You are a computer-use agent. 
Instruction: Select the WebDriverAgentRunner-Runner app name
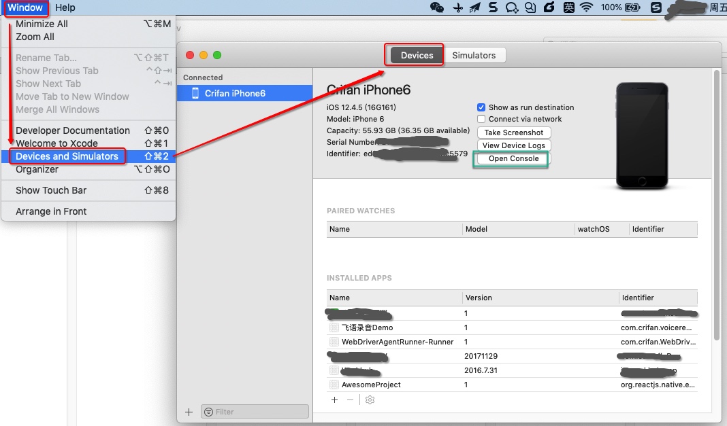[x=398, y=342]
